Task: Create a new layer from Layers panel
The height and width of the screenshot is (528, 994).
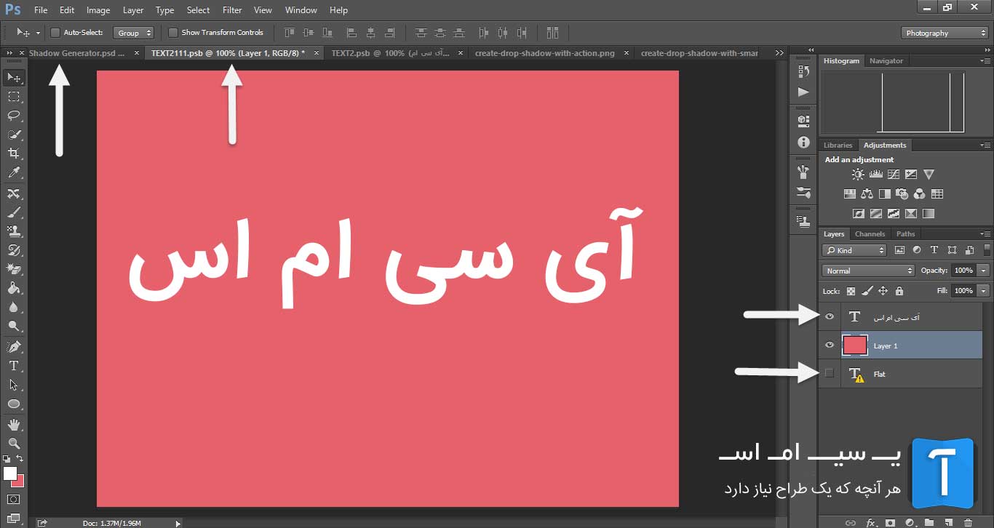Action: click(948, 522)
